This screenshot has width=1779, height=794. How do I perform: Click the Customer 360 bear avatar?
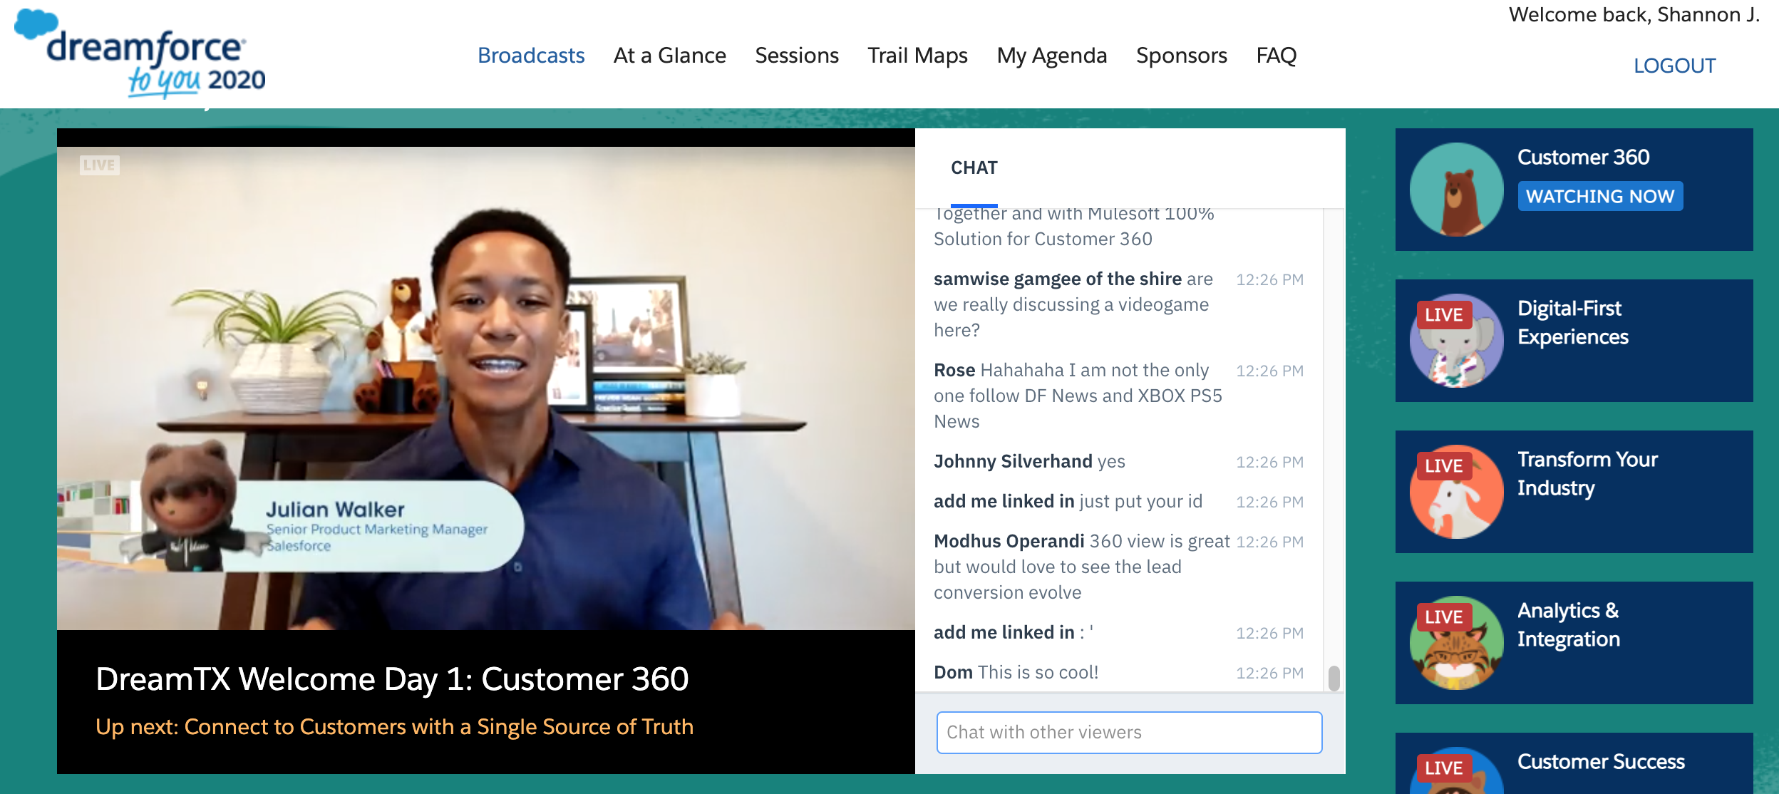click(x=1456, y=190)
